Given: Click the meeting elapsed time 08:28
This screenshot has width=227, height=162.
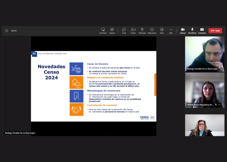Looking at the screenshot, I should pos(14,31).
